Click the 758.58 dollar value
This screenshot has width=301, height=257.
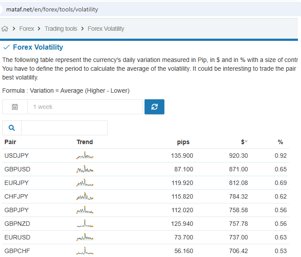[x=239, y=210]
